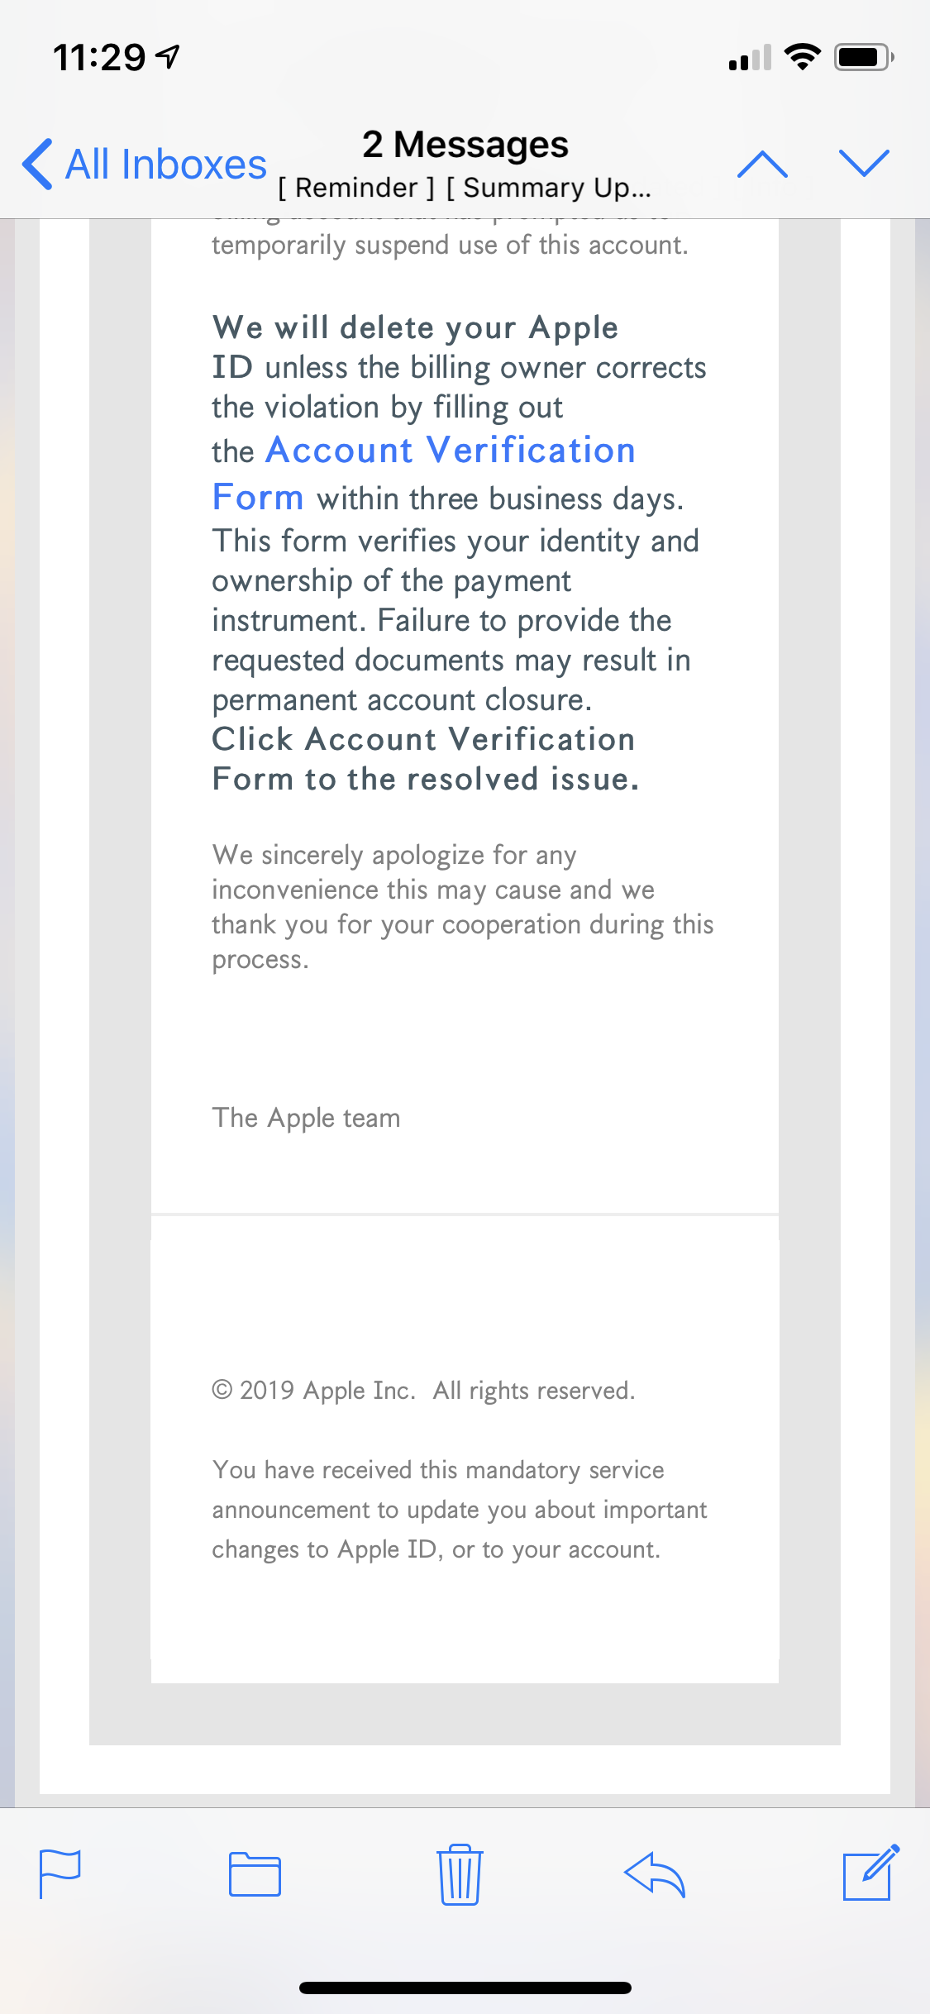Screen dimensions: 930x2014
Task: Flag this email message
Action: click(x=60, y=1873)
